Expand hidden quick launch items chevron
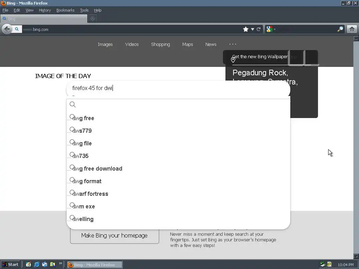 (x=60, y=263)
